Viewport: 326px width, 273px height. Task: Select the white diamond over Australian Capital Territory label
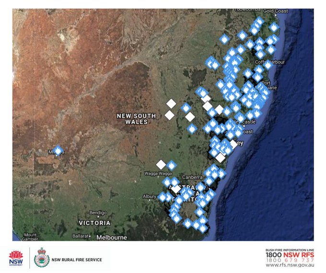point(176,189)
